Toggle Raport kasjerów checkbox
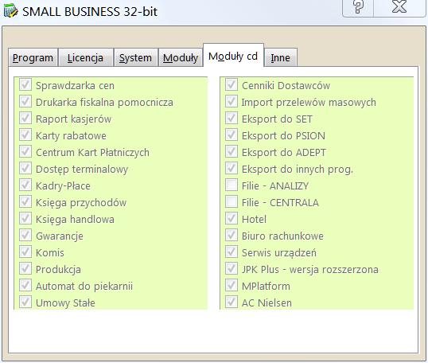This screenshot has width=428, height=363. click(25, 119)
